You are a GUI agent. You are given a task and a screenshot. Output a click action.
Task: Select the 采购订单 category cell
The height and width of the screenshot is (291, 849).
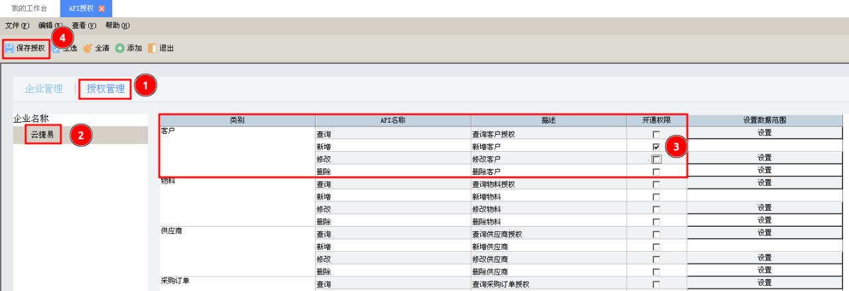click(x=237, y=284)
